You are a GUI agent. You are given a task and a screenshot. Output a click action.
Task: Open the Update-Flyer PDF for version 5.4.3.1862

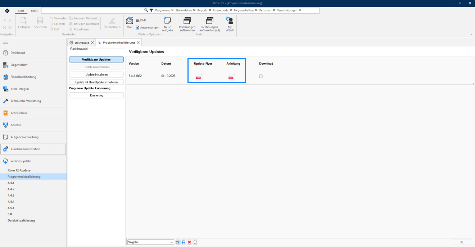[x=199, y=76]
